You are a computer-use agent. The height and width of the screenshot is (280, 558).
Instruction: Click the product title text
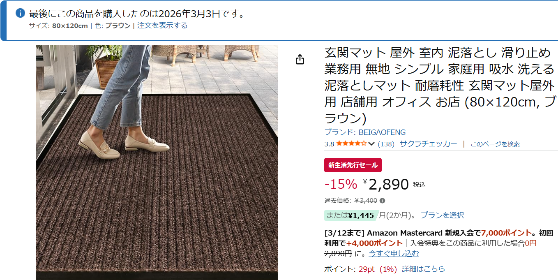[439, 86]
